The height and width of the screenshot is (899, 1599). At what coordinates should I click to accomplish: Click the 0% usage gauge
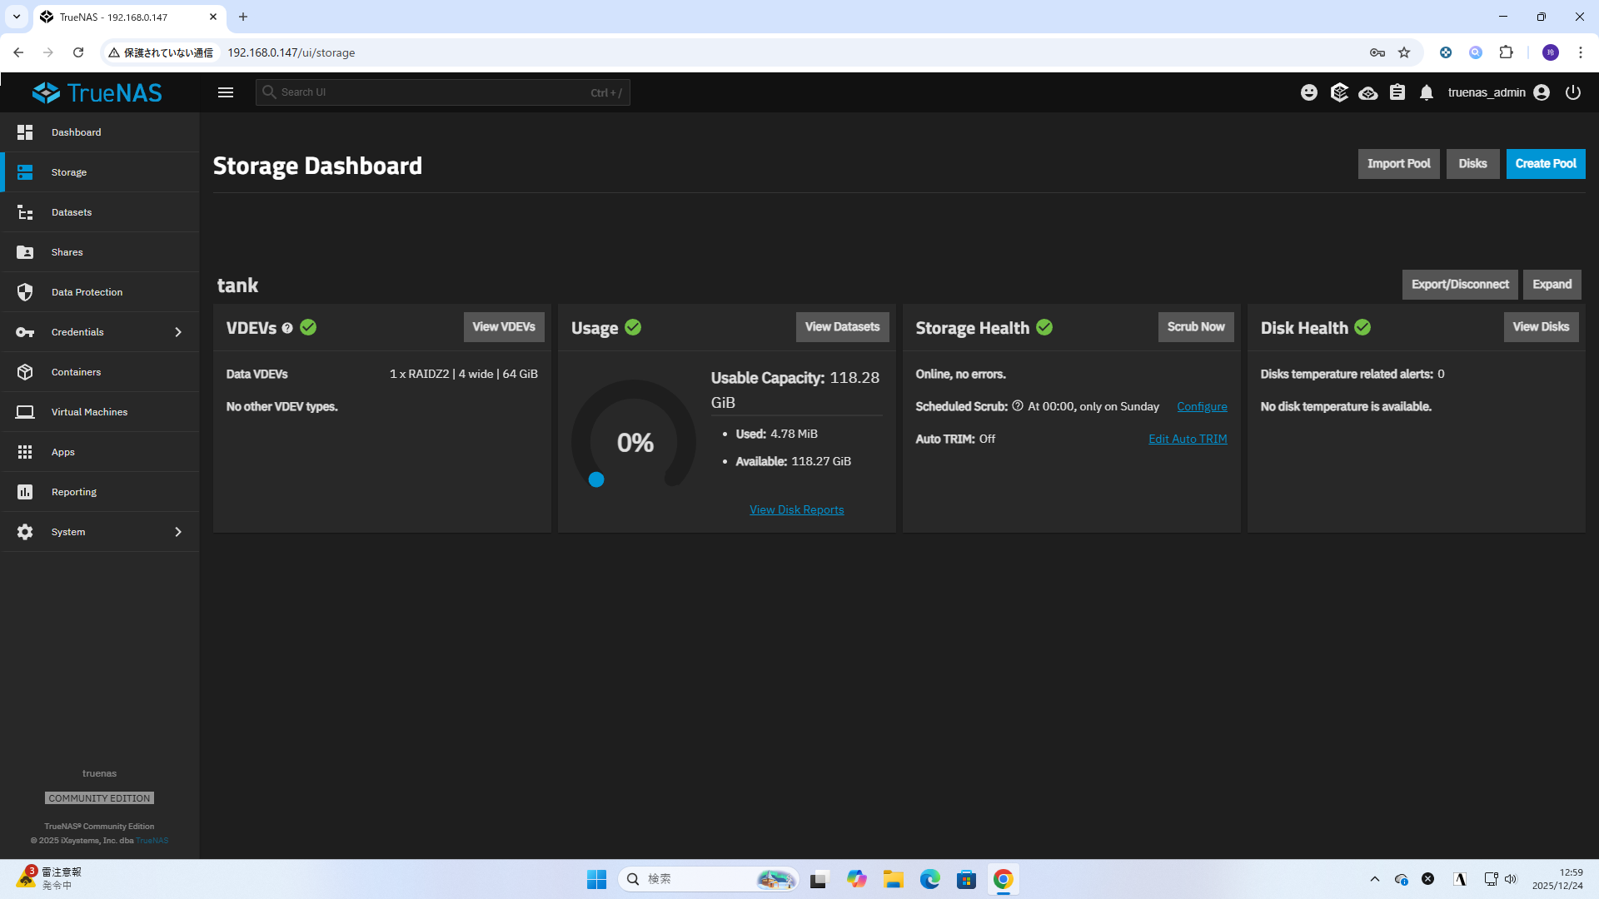(635, 441)
